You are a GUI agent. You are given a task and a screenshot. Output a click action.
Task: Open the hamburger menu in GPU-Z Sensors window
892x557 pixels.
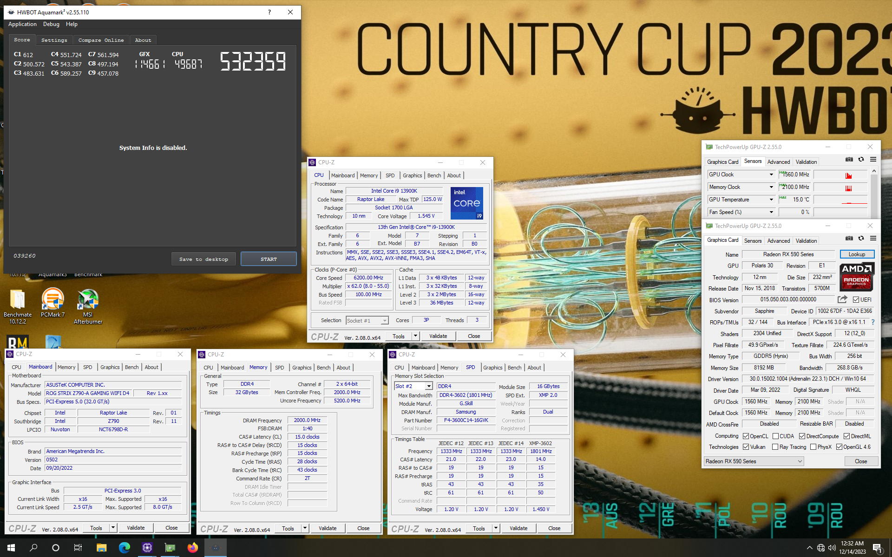pyautogui.click(x=873, y=160)
